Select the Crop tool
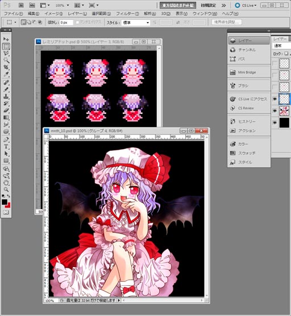This screenshot has height=316, width=291. tap(6, 67)
